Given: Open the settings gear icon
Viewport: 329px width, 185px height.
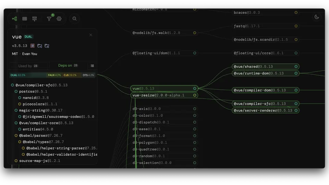Looking at the screenshot, I should 59,18.
